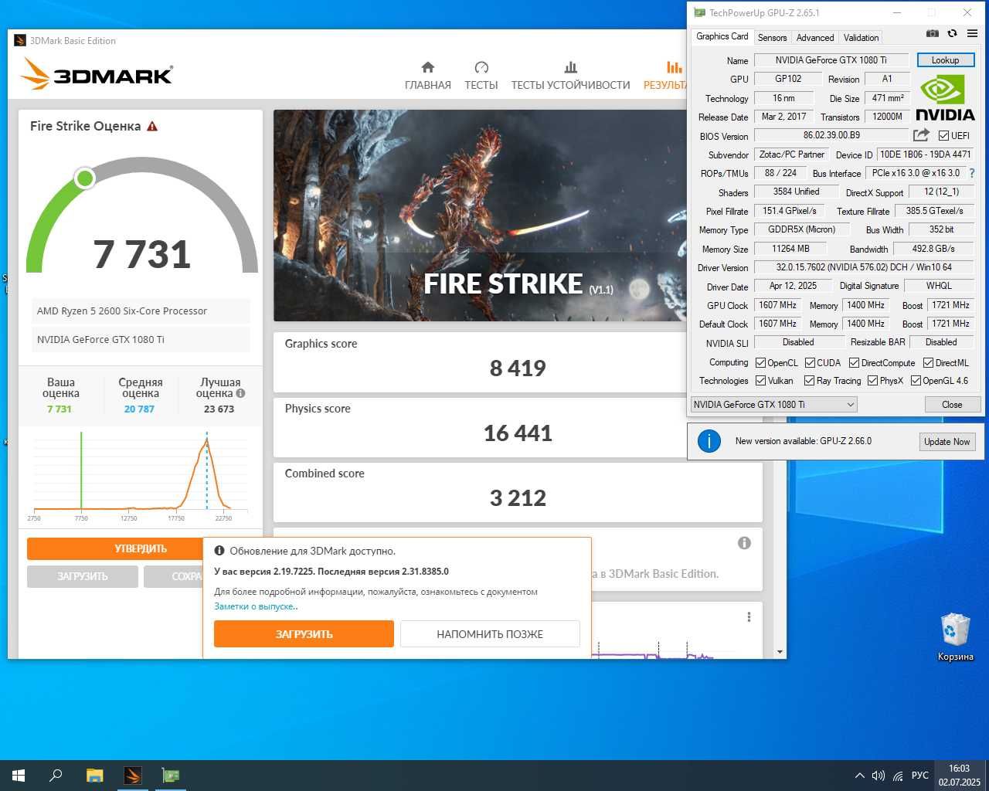Click score gauge green marker

(85, 178)
